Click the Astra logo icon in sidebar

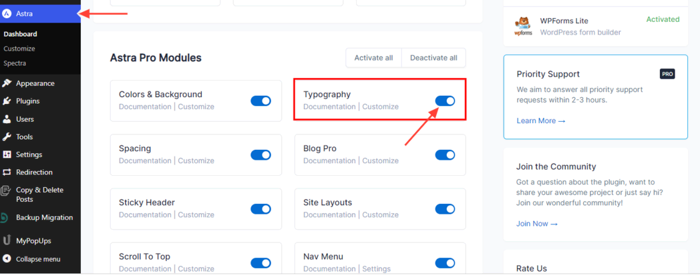pos(7,13)
